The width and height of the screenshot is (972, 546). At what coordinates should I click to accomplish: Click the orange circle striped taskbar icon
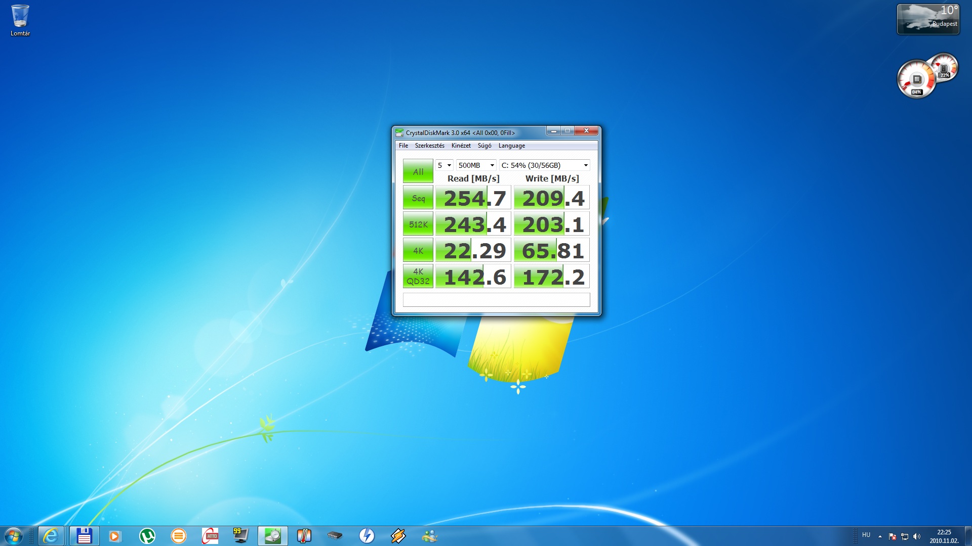pos(179,536)
